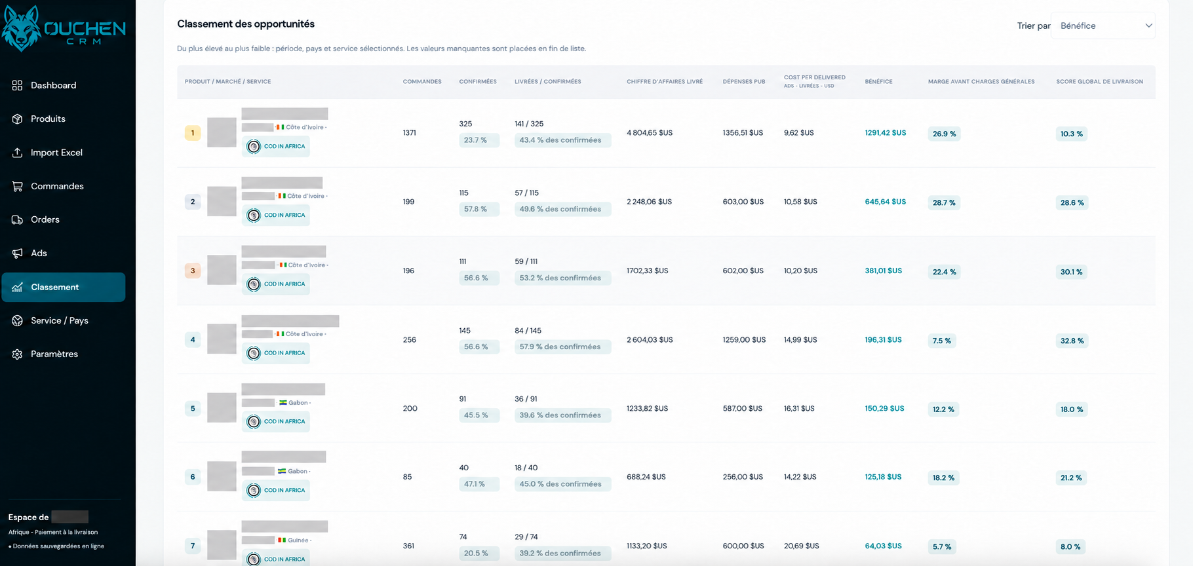The image size is (1193, 566).
Task: Click the COMMANDES column header
Action: click(x=422, y=82)
